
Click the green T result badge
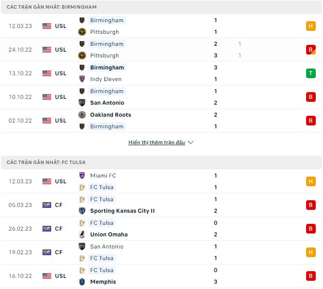pyautogui.click(x=311, y=73)
